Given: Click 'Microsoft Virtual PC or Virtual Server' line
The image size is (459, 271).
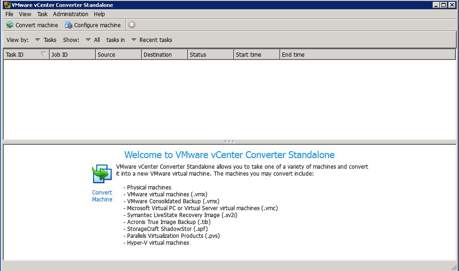Looking at the screenshot, I should point(202,208).
